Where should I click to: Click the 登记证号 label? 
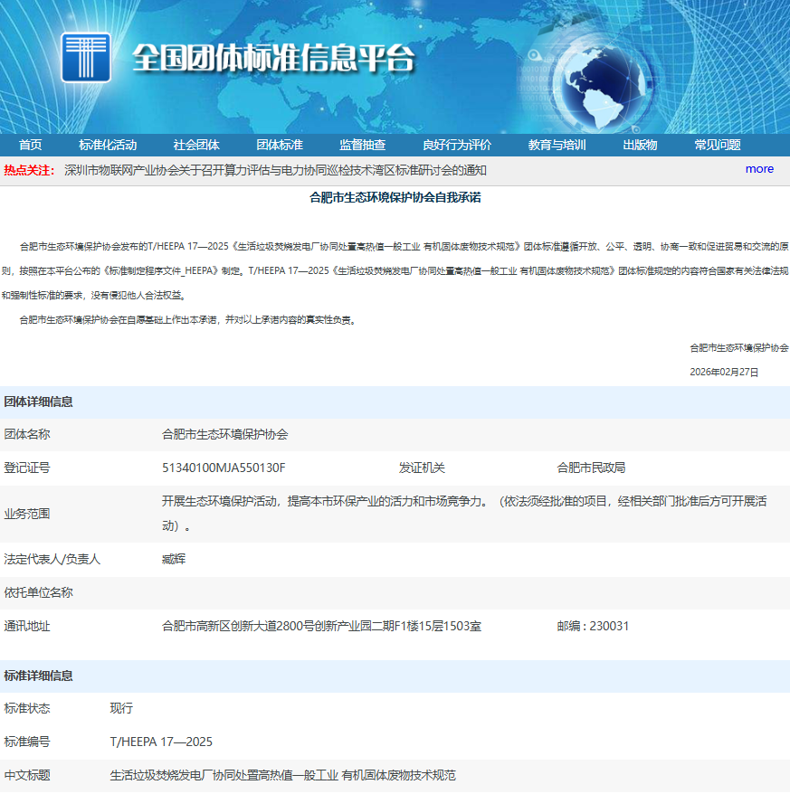coord(27,468)
